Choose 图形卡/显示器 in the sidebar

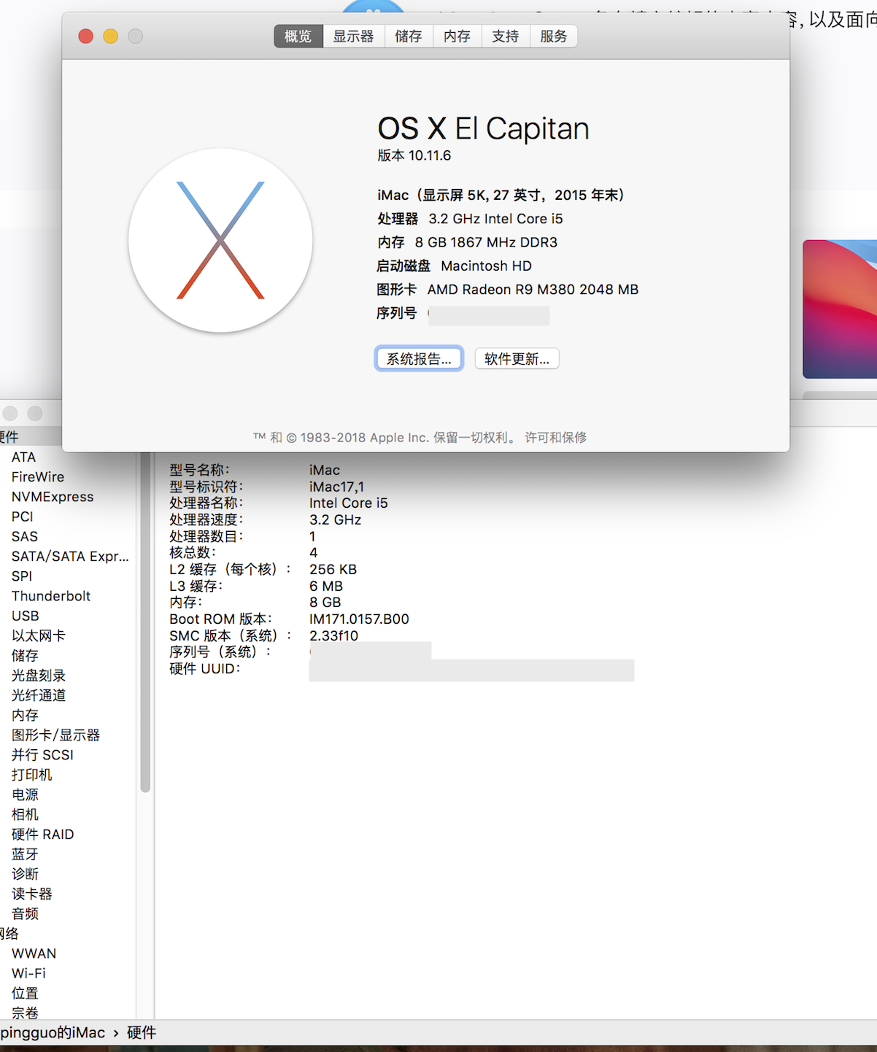pos(55,735)
